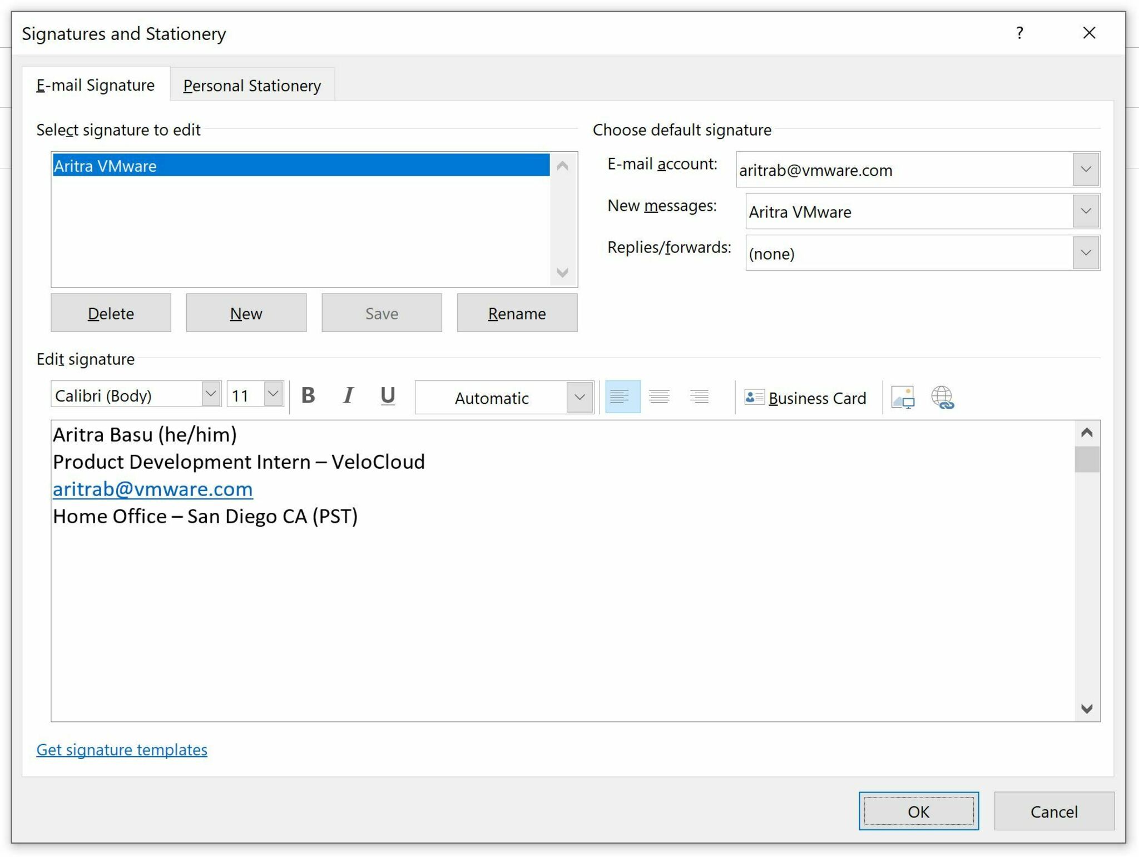Expand the Replies/forwards dropdown

point(1086,253)
